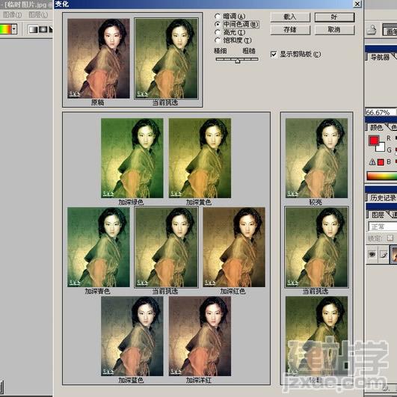Open the 正常 blend mode dropdown
The image size is (397, 397).
click(382, 227)
